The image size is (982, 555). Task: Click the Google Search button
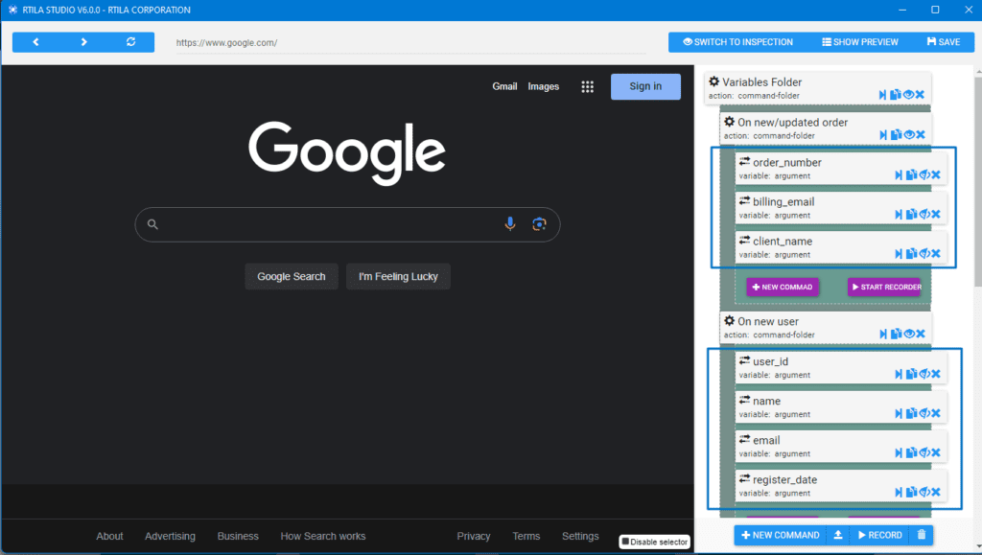pyautogui.click(x=292, y=277)
